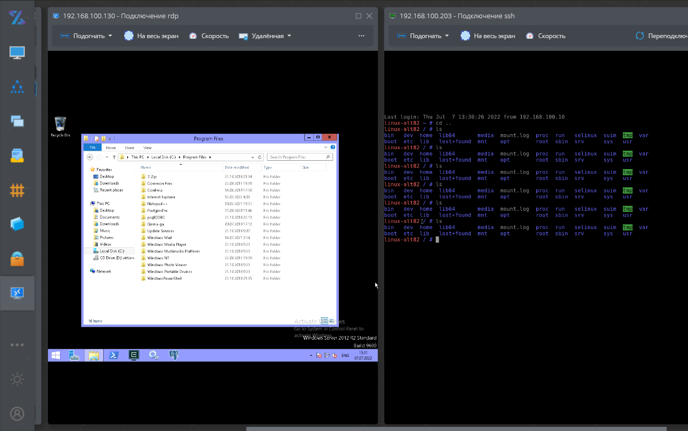Select the Qemu-ga folder

tap(152, 224)
